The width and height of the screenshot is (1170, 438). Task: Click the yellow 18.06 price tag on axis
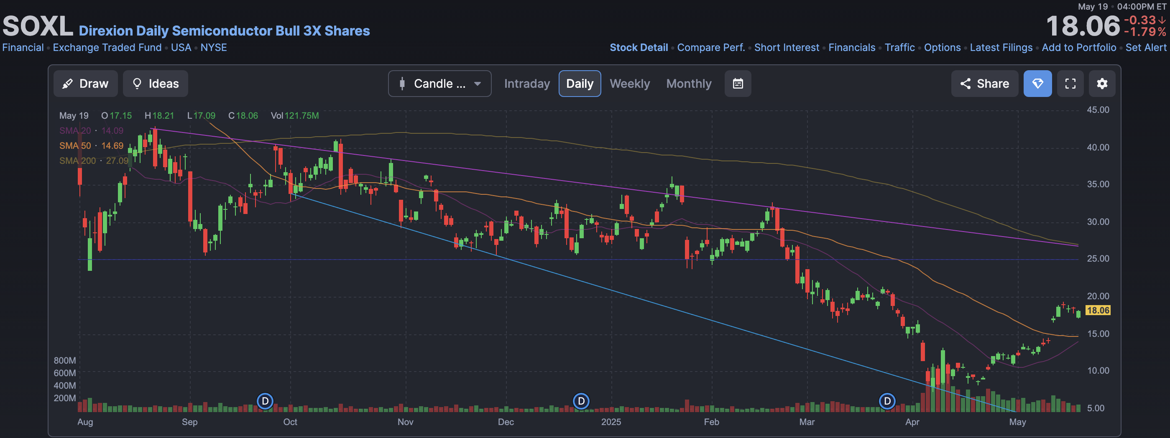1098,311
